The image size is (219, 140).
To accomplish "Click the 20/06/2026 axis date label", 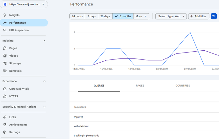I will [x=162, y=69].
